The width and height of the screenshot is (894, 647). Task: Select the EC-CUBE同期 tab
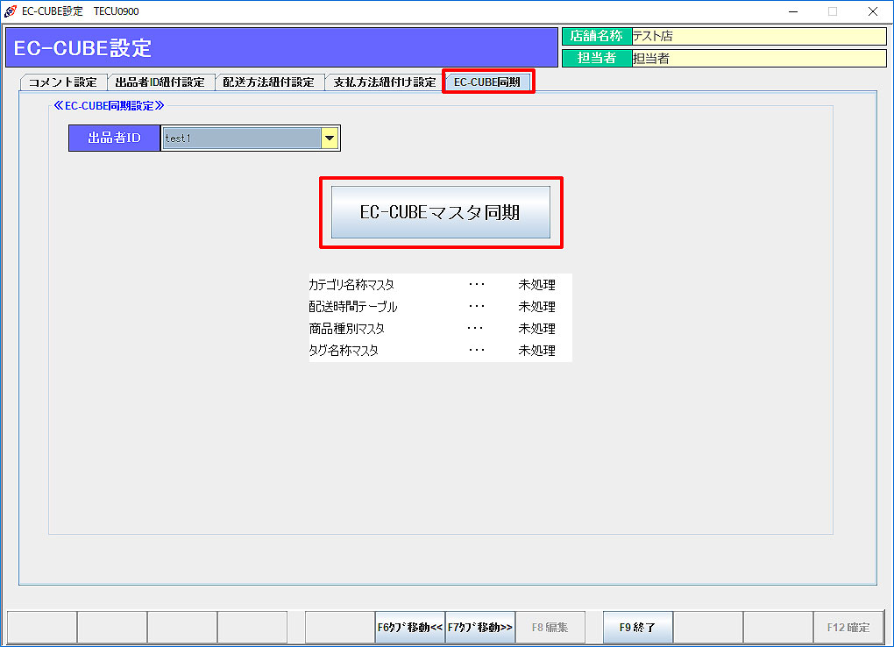pyautogui.click(x=487, y=82)
